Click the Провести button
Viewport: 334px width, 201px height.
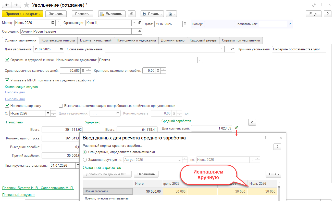click(82, 14)
